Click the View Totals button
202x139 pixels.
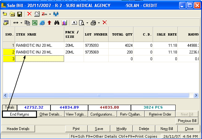(x=76, y=114)
